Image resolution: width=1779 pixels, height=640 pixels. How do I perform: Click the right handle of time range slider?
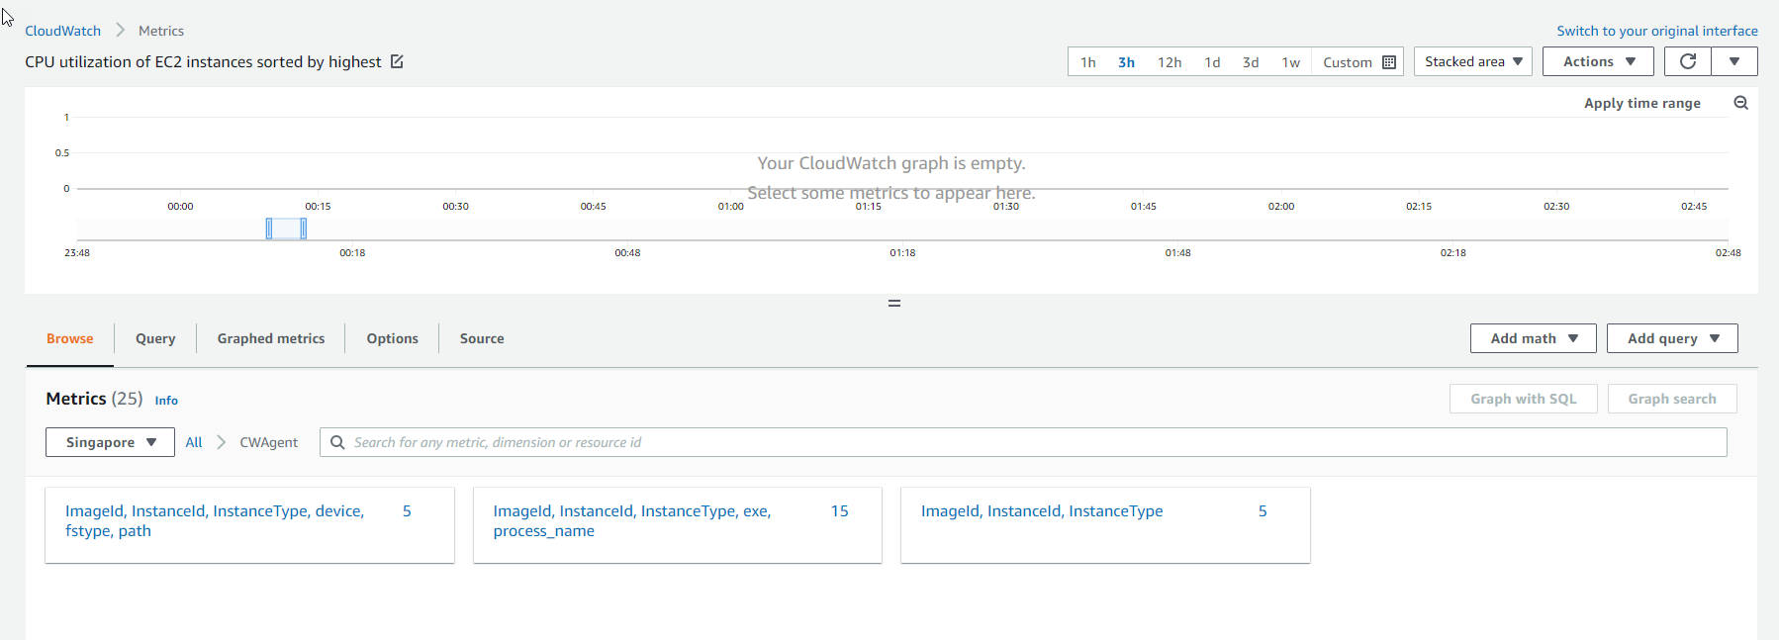click(303, 229)
